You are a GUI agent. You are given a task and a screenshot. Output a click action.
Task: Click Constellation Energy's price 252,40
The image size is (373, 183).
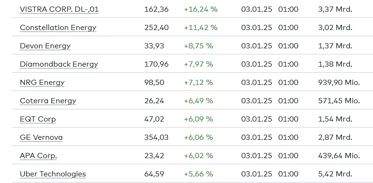click(157, 28)
